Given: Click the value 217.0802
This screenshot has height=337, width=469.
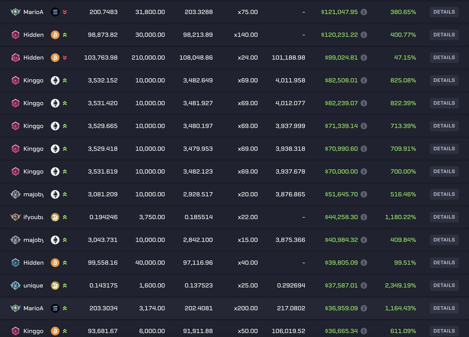Looking at the screenshot, I should [291, 308].
